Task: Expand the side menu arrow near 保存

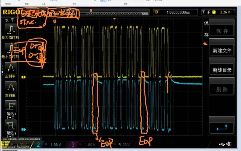Action: click(205, 44)
